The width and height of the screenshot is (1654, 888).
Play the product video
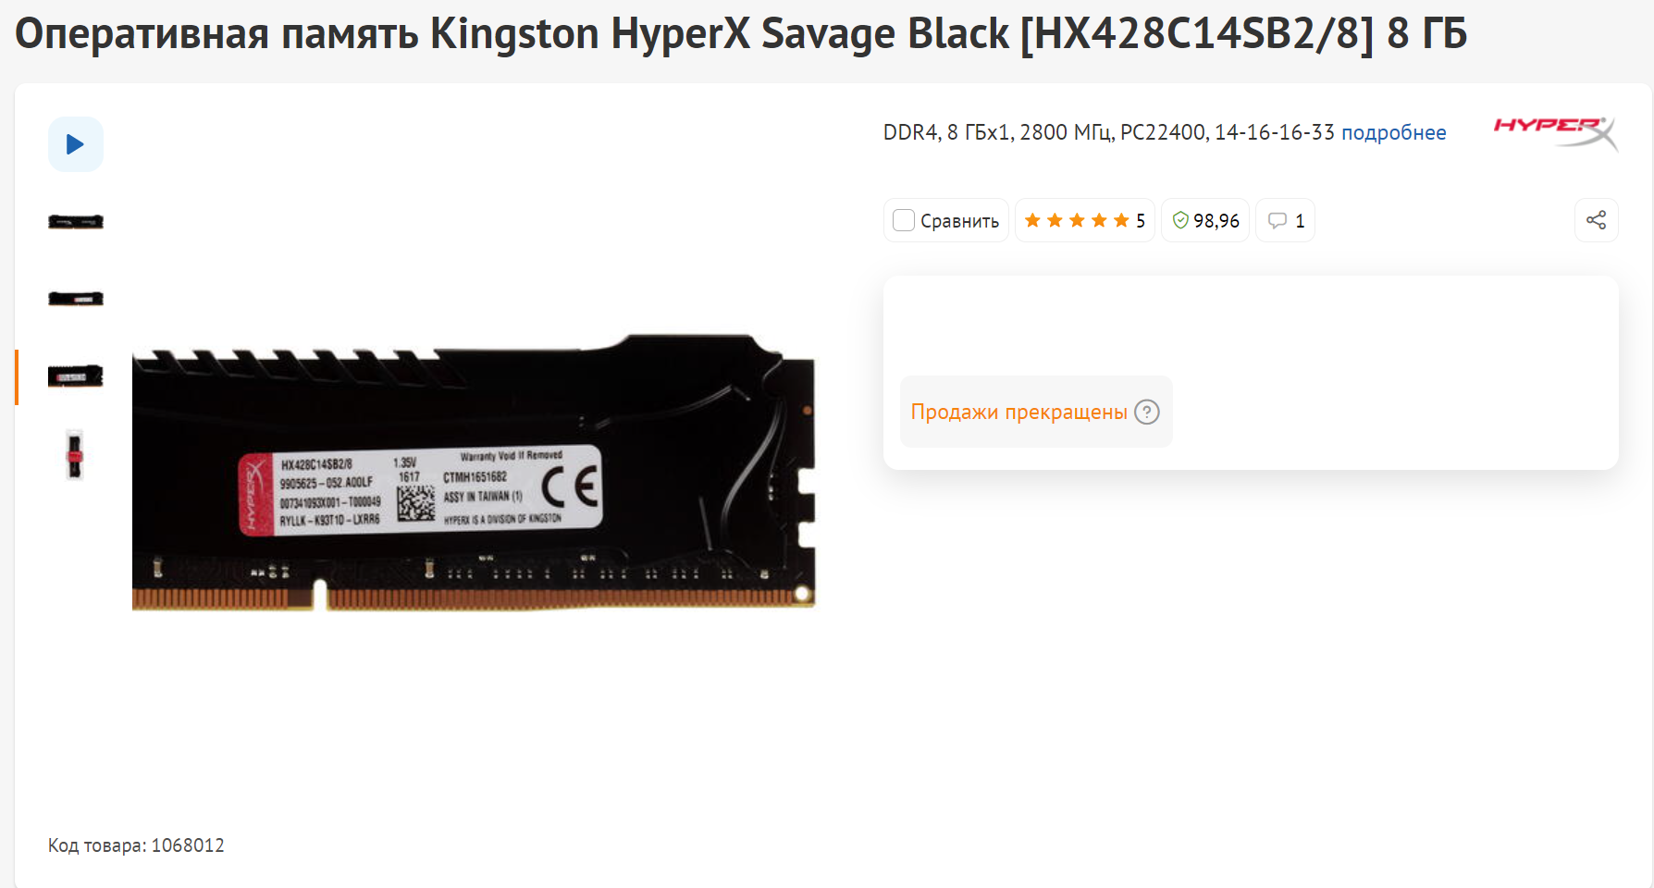[x=76, y=144]
